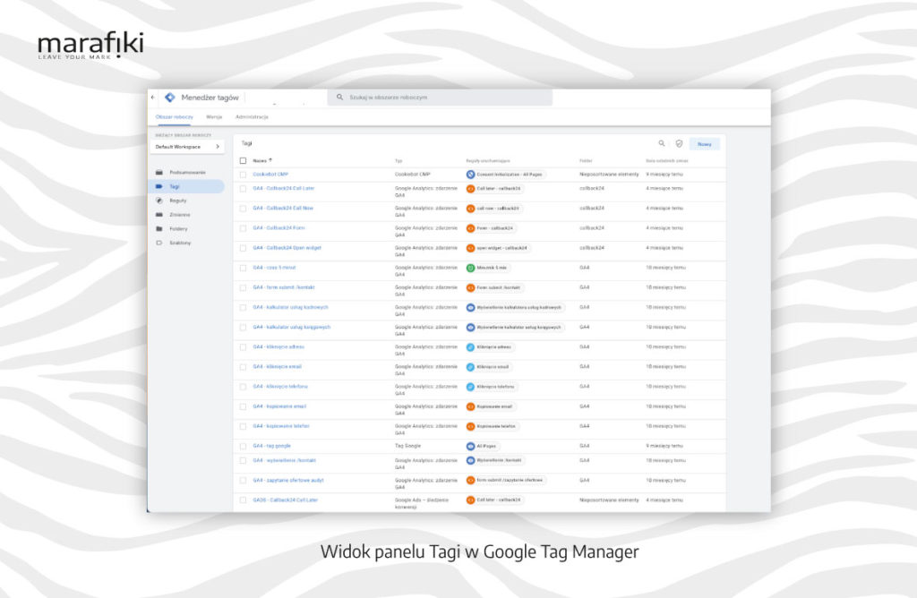Click the orange trigger icon for open widget - callback24
The width and height of the screenshot is (917, 598).
470,248
